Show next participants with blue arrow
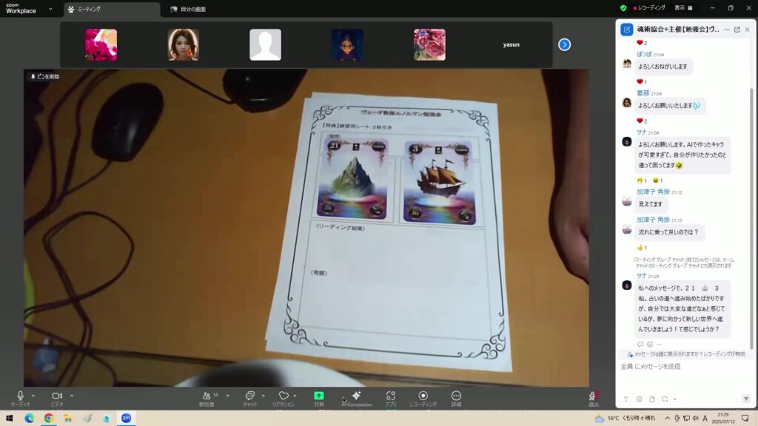The height and width of the screenshot is (426, 758). [564, 44]
